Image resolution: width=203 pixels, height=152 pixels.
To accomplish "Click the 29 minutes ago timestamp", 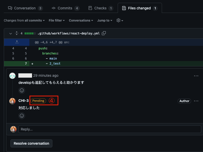I will pos(46,75).
